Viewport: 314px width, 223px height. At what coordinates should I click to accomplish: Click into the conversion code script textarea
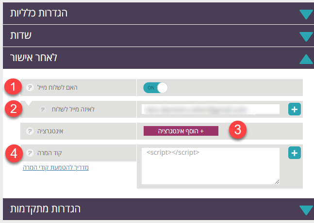tap(211, 166)
